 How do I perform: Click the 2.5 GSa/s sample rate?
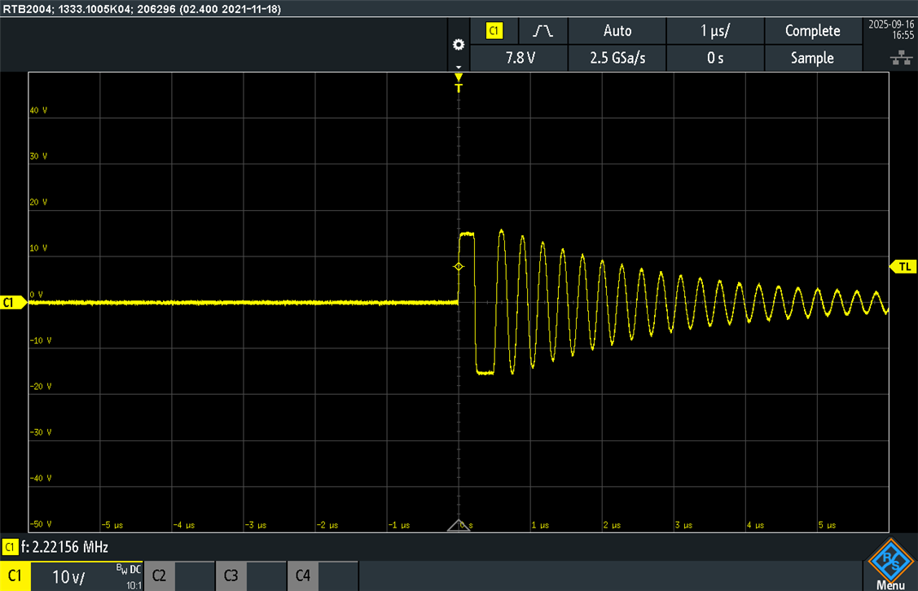click(x=617, y=58)
